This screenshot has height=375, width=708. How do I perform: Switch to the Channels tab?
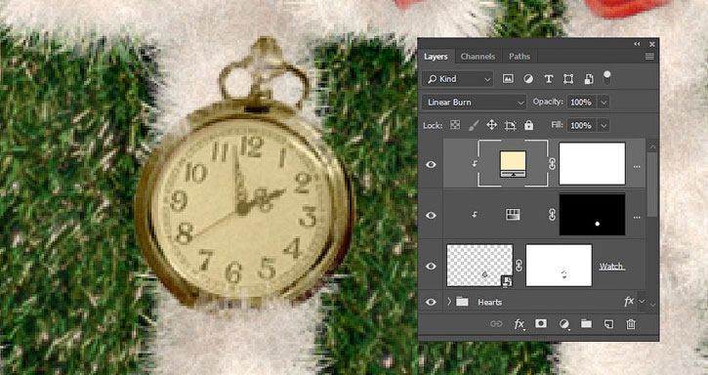coord(478,57)
